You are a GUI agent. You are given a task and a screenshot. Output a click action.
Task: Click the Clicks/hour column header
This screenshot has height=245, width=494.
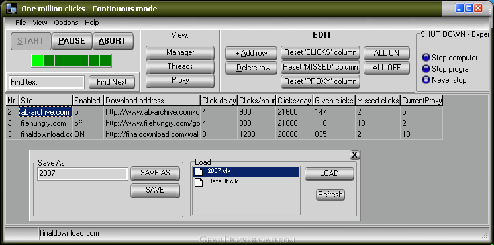point(257,101)
